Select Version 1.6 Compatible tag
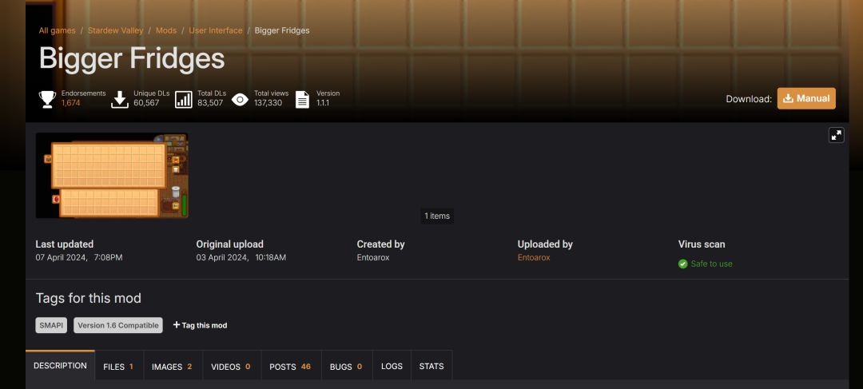This screenshot has height=389, width=863. (x=118, y=325)
